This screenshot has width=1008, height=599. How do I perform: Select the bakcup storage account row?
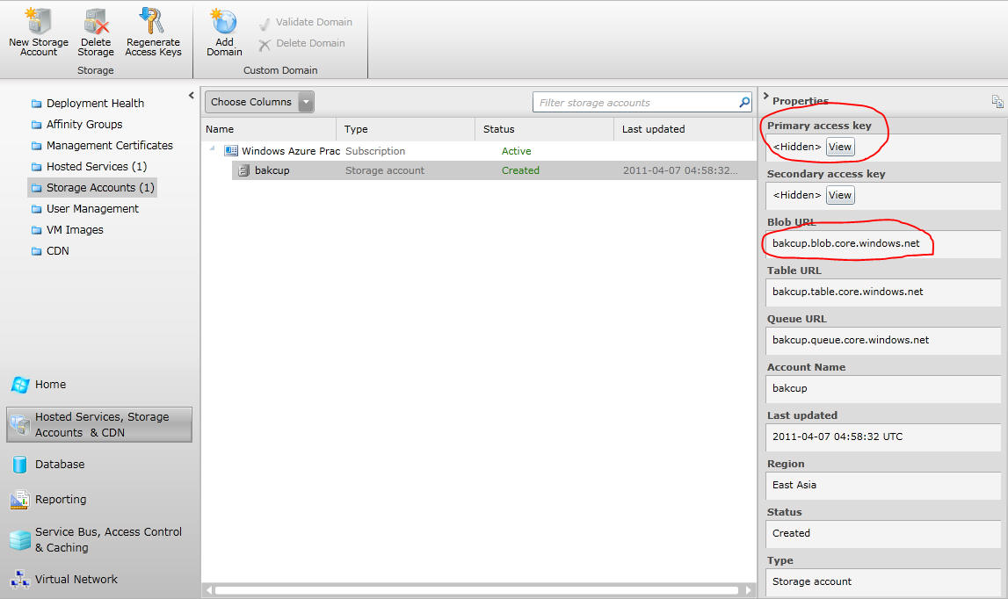[494, 170]
